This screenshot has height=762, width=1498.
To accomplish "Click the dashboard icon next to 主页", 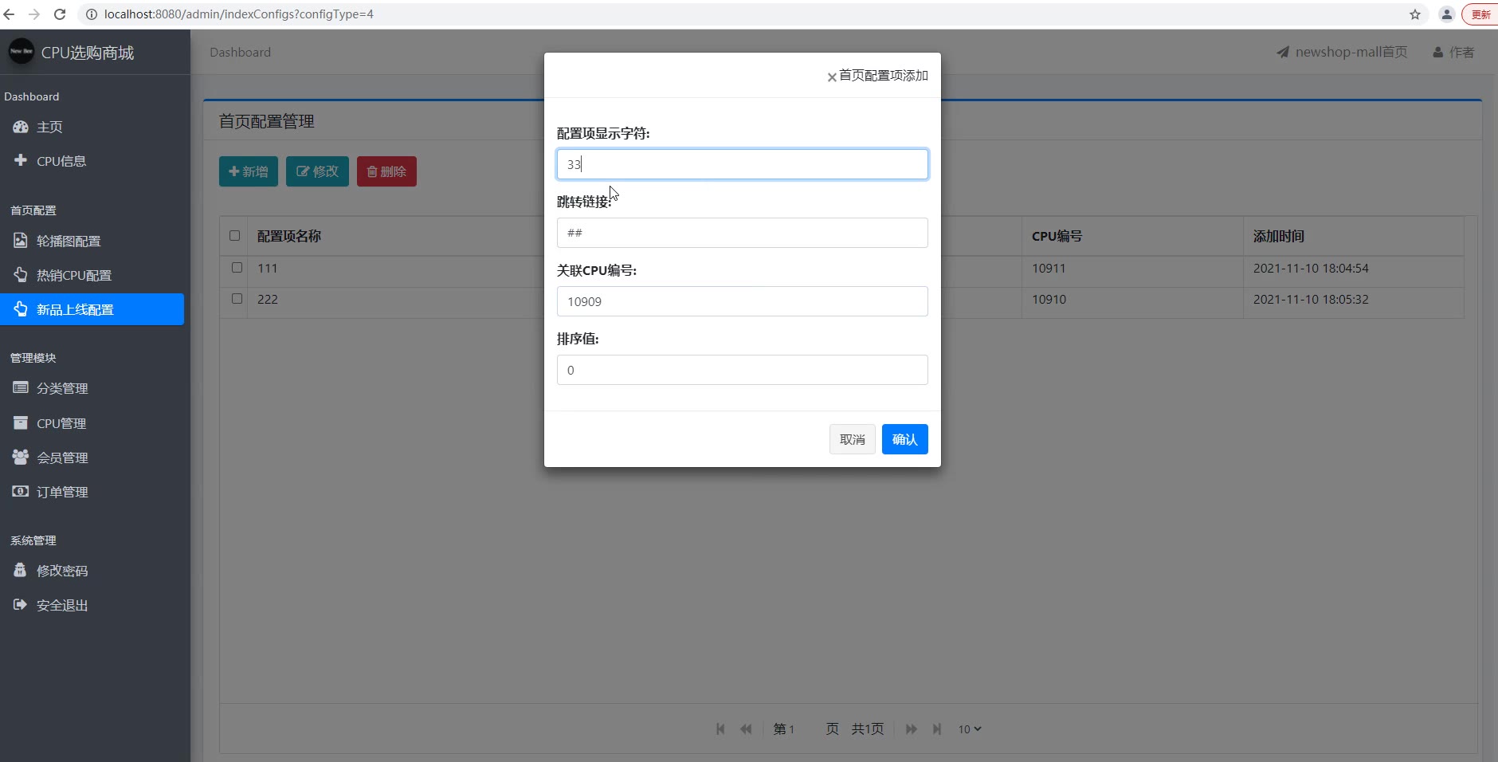I will click(21, 127).
